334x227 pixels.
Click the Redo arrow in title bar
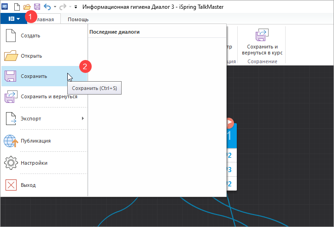(63, 7)
